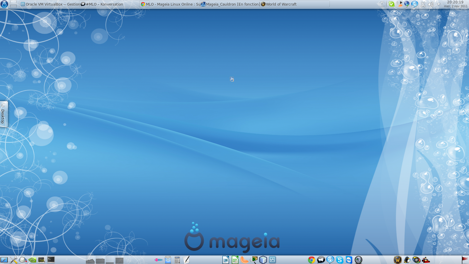Click the red flag panel icon
This screenshot has width=469, height=264.
(465, 260)
